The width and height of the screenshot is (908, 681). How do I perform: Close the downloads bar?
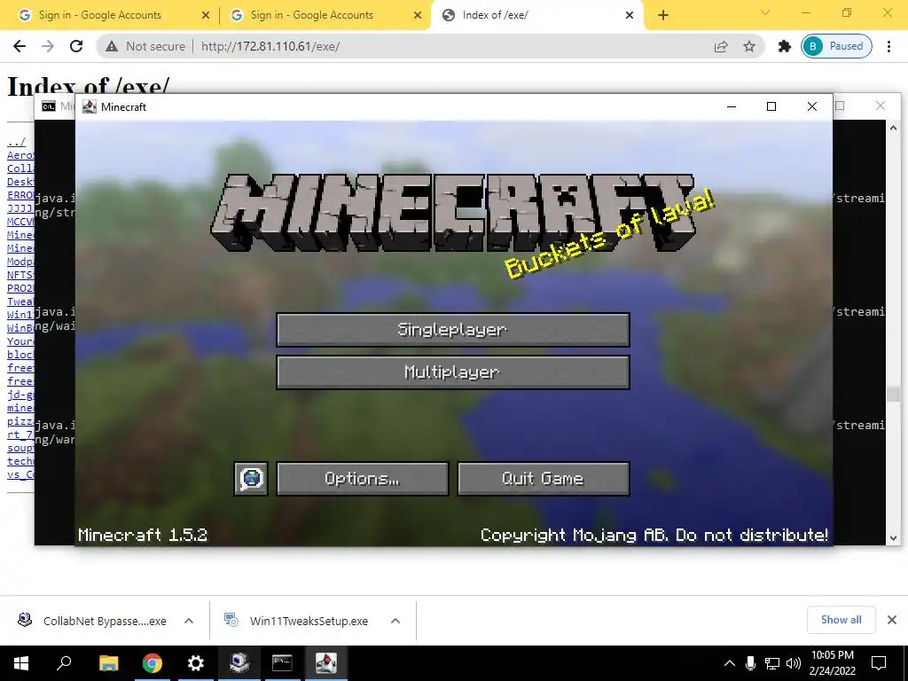[892, 620]
